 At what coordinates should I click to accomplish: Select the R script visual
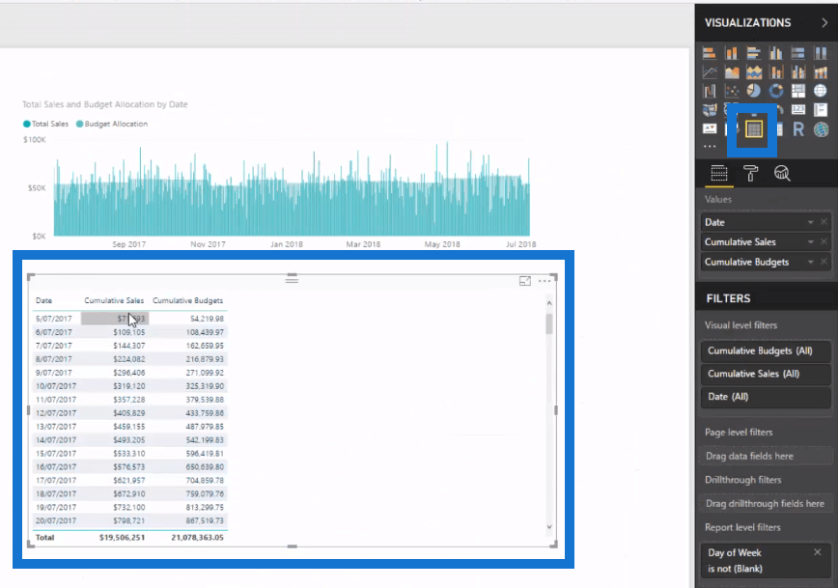point(797,128)
